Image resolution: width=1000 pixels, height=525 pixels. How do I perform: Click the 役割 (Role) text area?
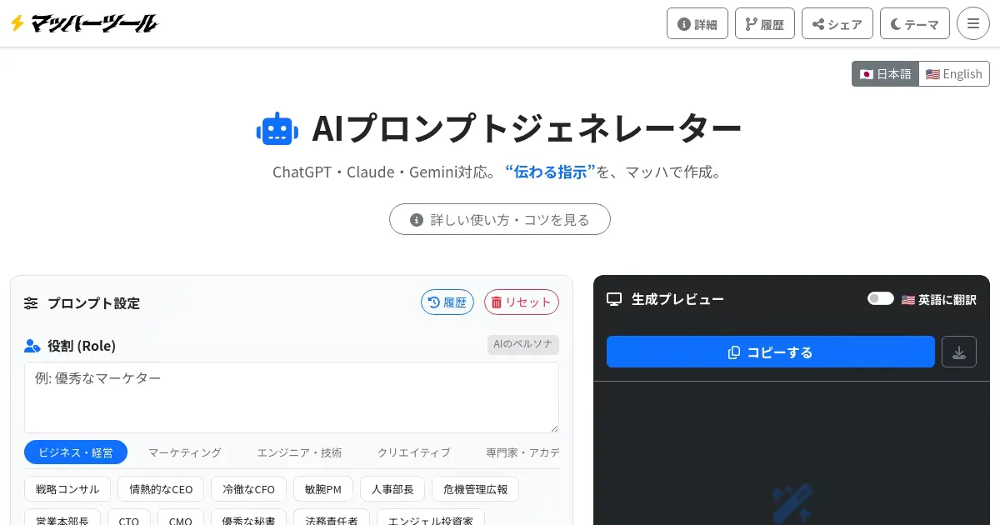(291, 397)
